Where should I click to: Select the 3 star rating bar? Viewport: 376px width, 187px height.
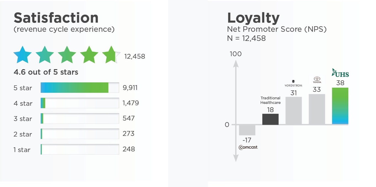80,118
